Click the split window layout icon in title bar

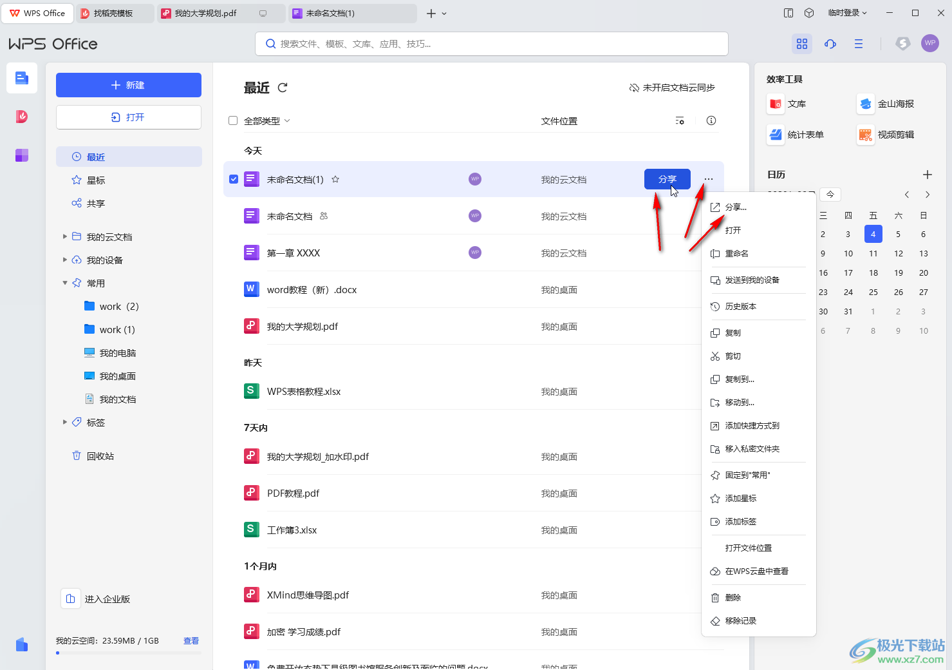789,13
